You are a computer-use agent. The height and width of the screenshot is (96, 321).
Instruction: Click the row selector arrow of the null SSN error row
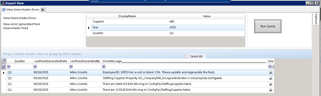point(4,72)
